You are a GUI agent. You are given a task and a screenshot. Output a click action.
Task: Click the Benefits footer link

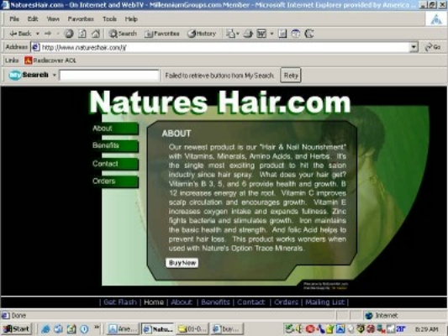[x=215, y=302]
